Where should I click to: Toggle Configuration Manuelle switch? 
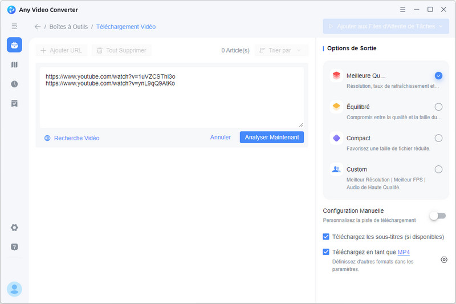pos(438,215)
